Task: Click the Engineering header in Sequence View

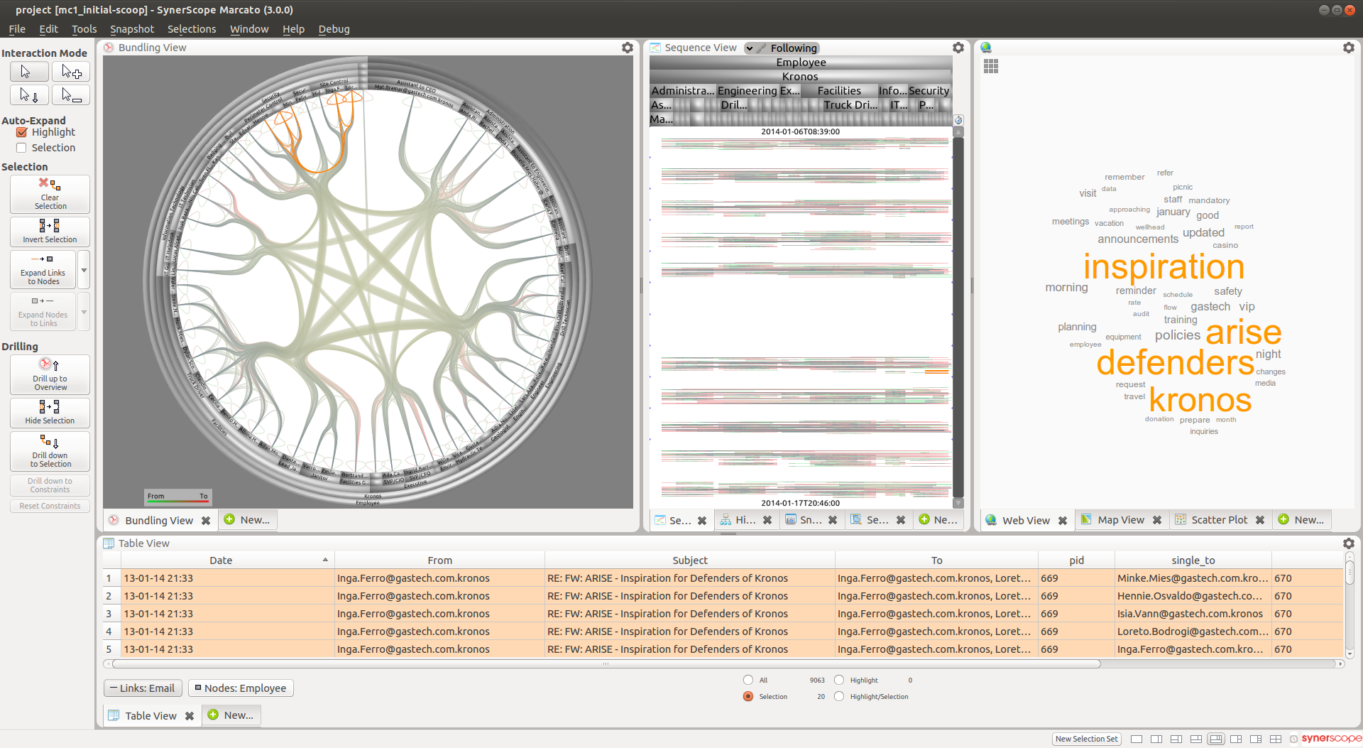Action: click(x=747, y=91)
